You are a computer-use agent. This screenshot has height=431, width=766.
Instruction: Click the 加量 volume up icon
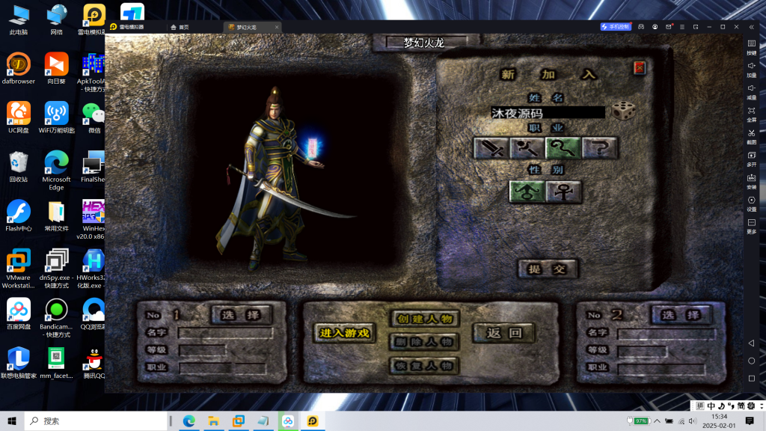pyautogui.click(x=751, y=68)
